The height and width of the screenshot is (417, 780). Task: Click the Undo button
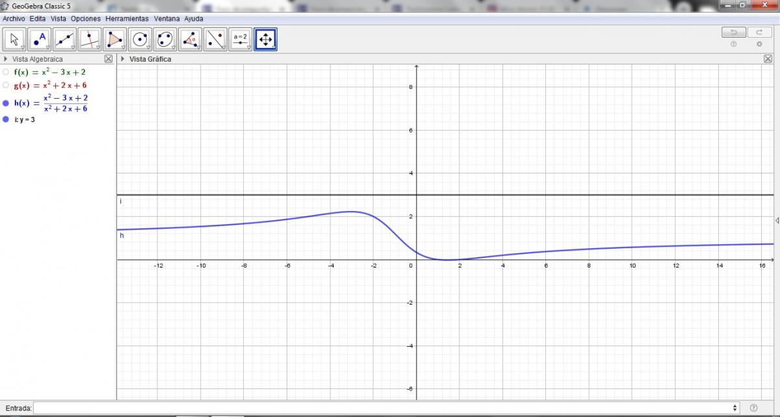click(x=734, y=32)
